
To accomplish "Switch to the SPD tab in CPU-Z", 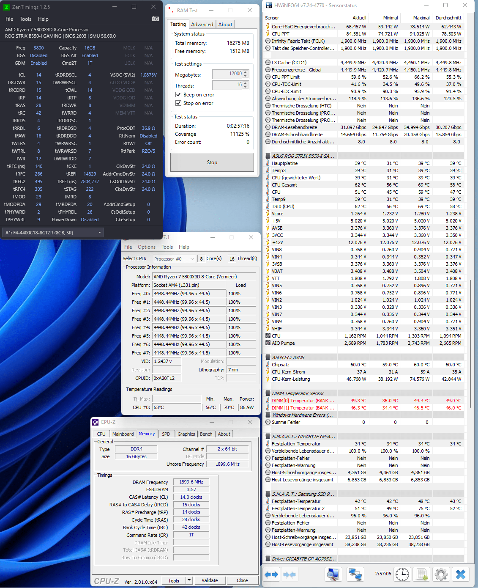I will [166, 434].
